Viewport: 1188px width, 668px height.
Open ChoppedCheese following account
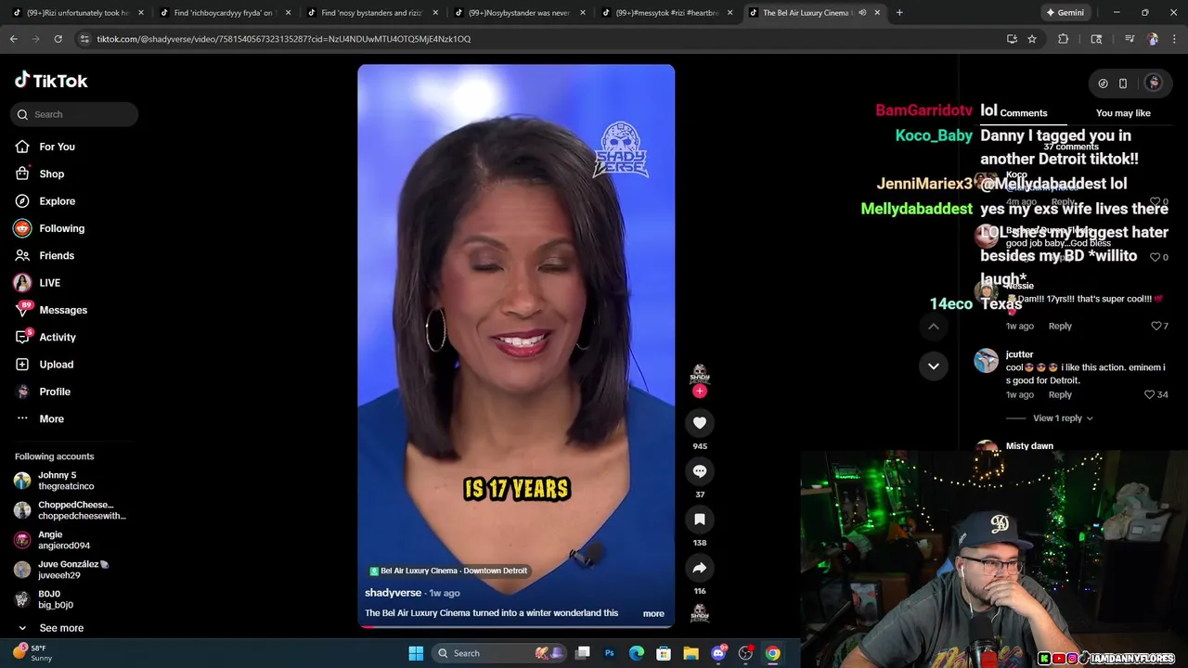(x=70, y=510)
